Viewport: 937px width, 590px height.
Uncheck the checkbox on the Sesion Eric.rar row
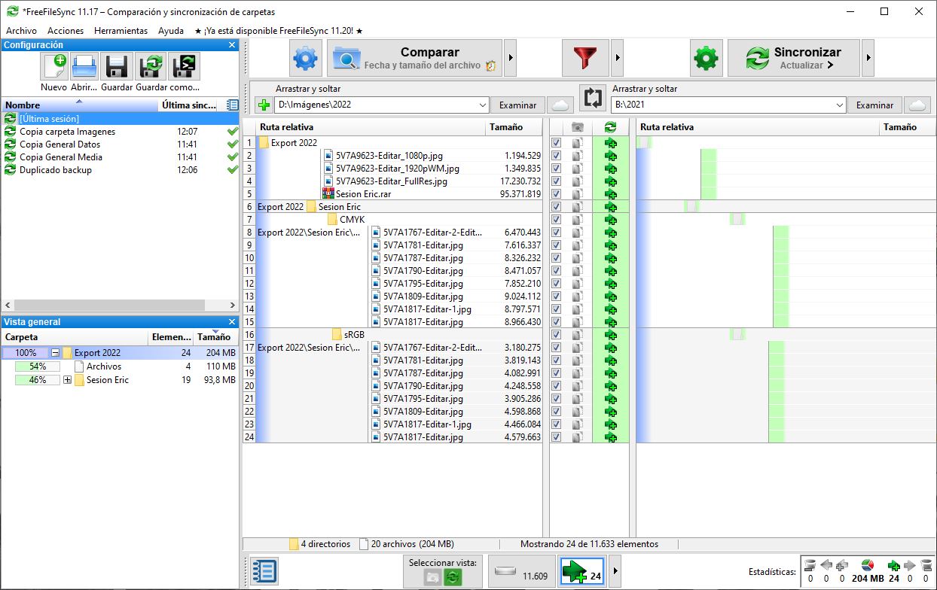[x=556, y=193]
